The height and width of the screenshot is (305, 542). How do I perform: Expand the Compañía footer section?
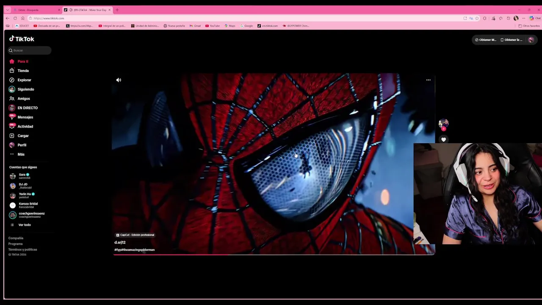tap(16, 238)
